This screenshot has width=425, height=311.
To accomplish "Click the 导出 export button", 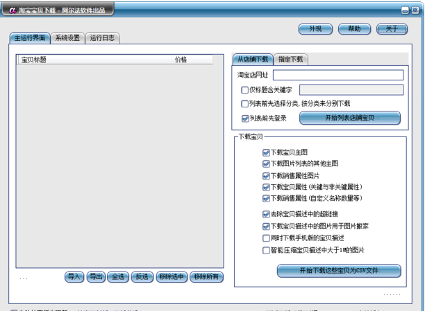I will click(x=97, y=277).
